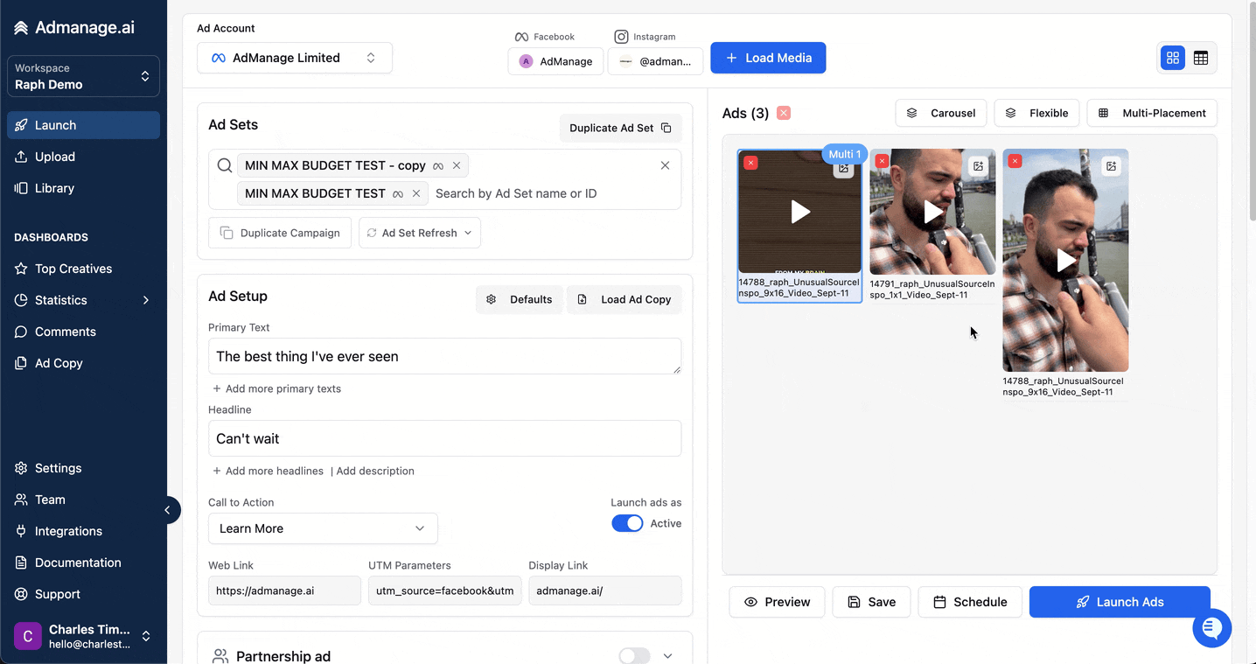
Task: Open the chat support widget
Action: (1212, 628)
